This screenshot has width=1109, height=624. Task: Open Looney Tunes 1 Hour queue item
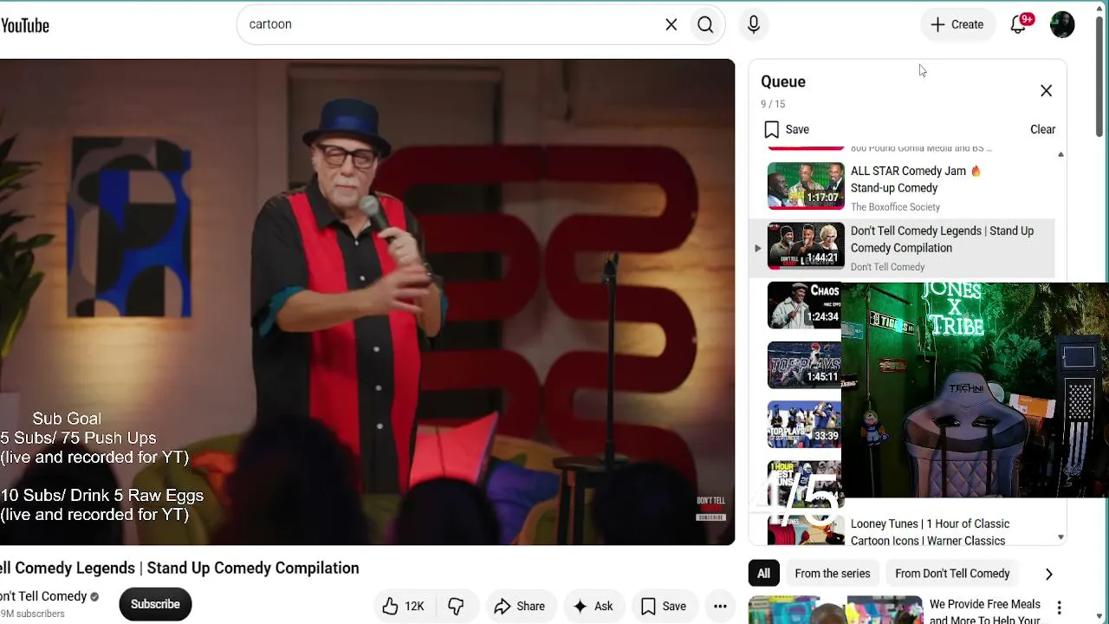[930, 532]
